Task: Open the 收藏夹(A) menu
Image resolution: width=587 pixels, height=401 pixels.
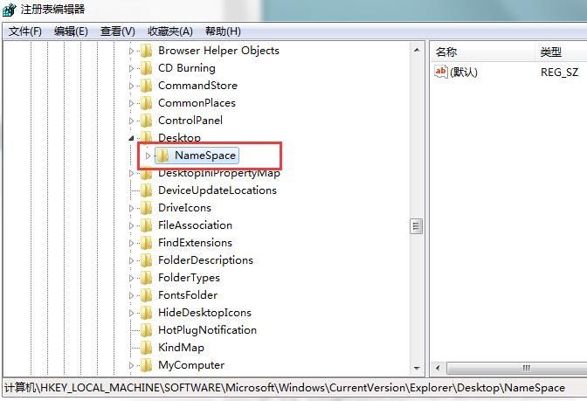Action: tap(169, 31)
